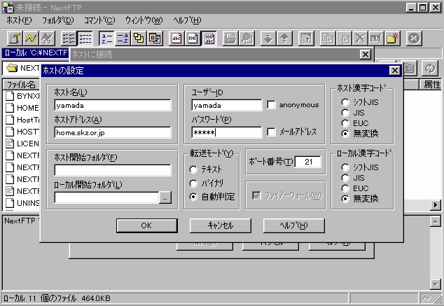Click the キャンセル button
The height and width of the screenshot is (306, 444).
click(x=221, y=225)
